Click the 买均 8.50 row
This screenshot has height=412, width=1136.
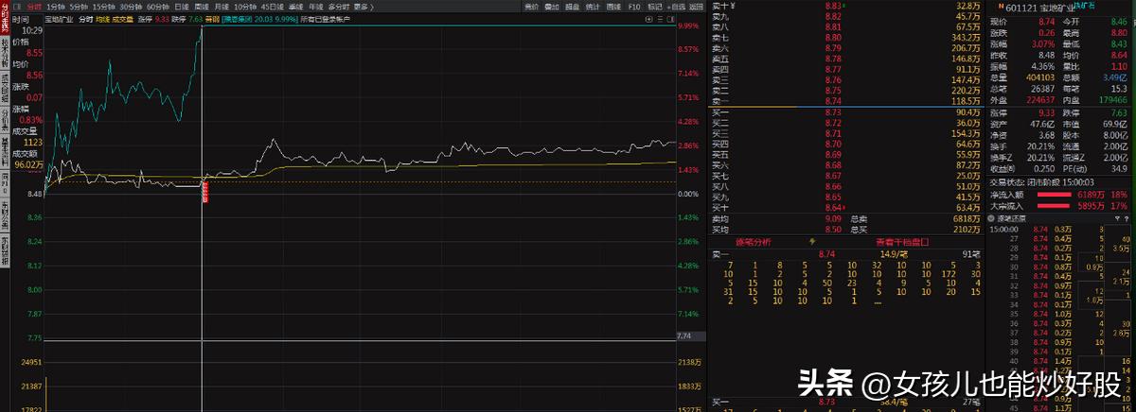coord(847,228)
